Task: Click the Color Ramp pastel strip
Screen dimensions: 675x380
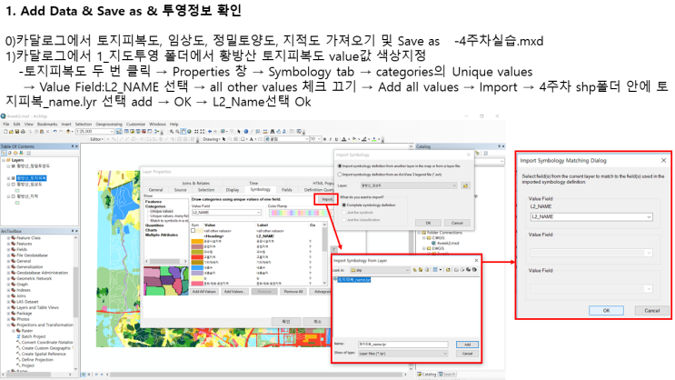Action: pos(301,213)
